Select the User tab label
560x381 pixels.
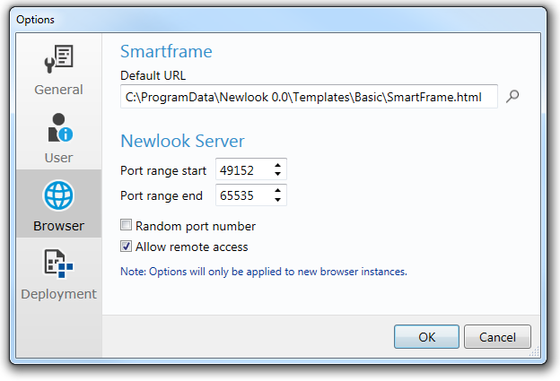coord(58,158)
